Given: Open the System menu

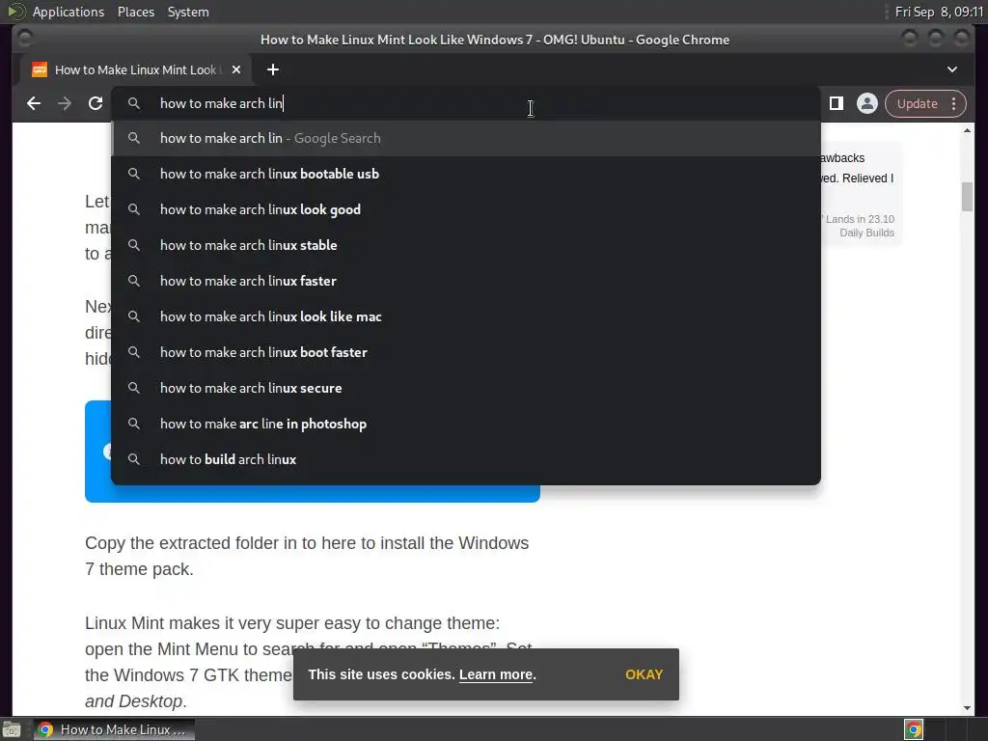Looking at the screenshot, I should click(188, 12).
